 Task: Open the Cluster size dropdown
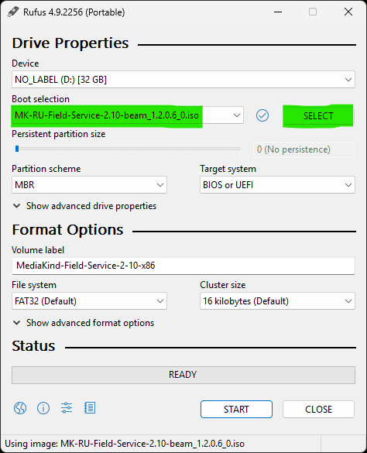click(x=277, y=301)
